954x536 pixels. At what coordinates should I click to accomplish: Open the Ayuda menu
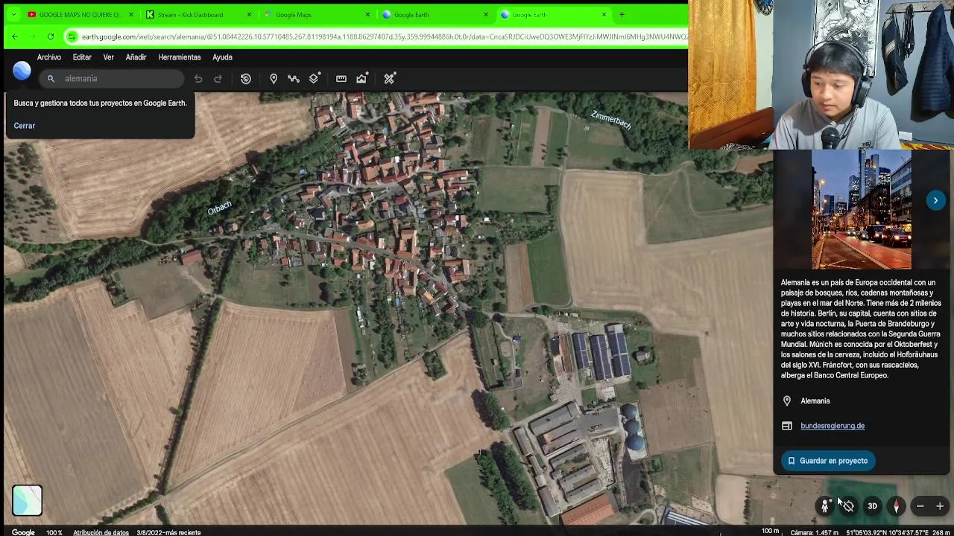[222, 57]
